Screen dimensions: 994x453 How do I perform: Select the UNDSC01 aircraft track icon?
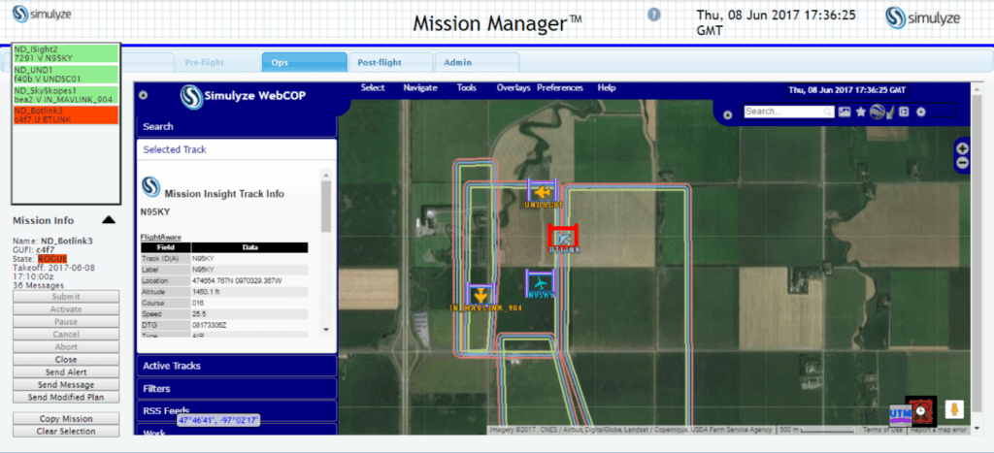pos(542,191)
